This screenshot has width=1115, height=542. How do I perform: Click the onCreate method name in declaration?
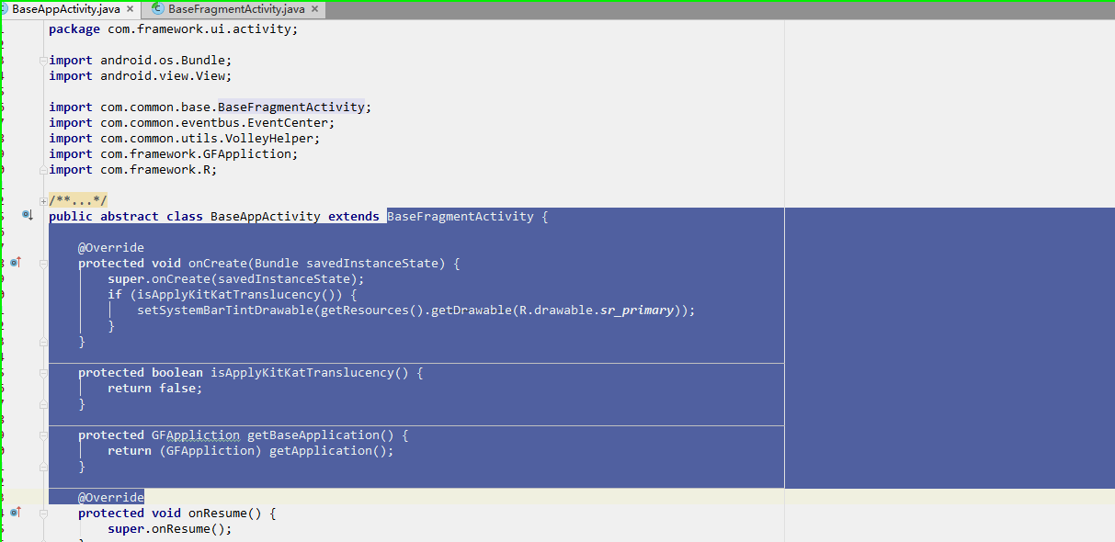click(x=218, y=263)
